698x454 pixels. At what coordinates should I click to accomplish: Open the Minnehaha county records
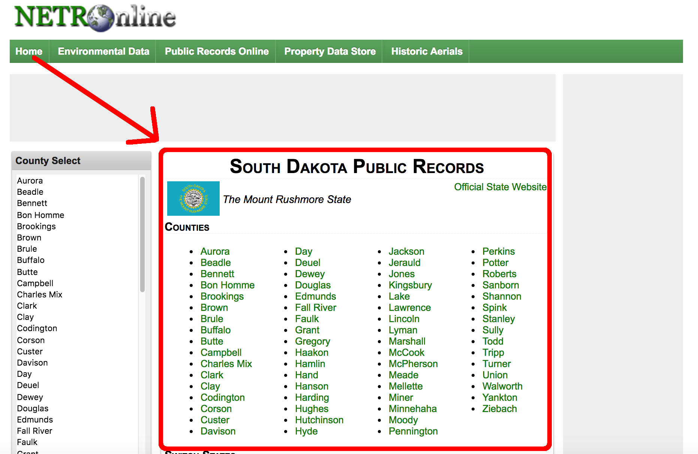[413, 409]
